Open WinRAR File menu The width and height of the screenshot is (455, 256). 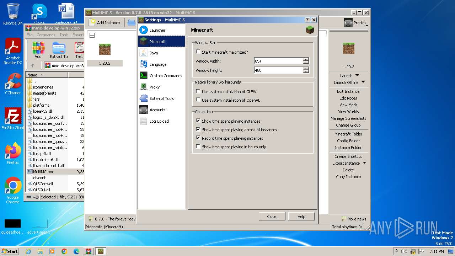pyautogui.click(x=30, y=35)
